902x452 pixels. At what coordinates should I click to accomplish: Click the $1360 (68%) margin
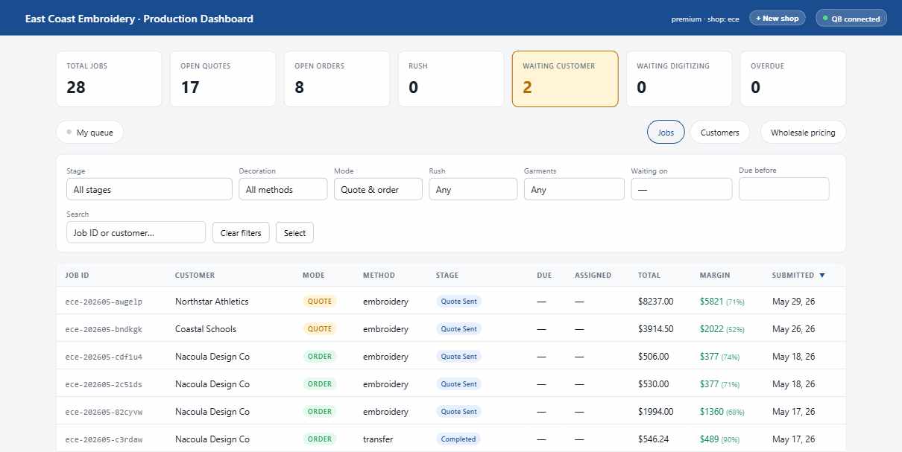click(x=722, y=412)
